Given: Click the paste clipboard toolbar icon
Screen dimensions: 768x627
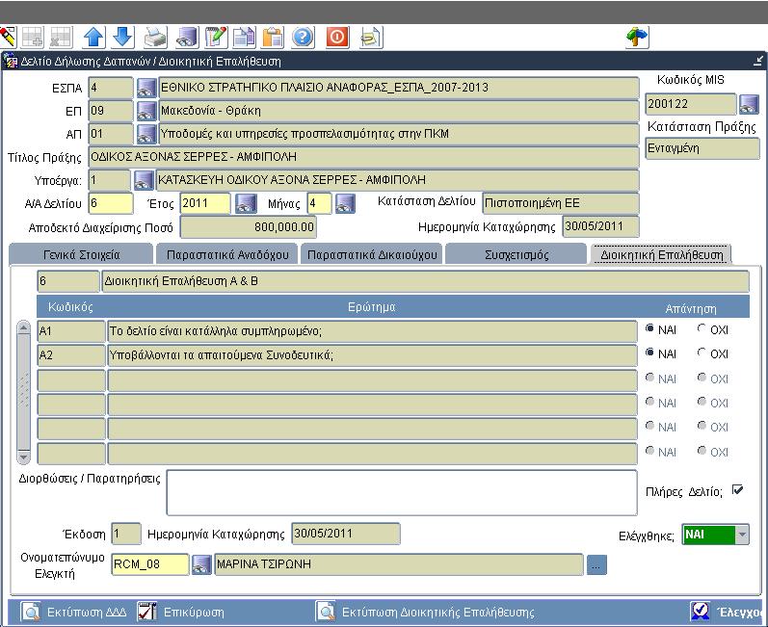Looking at the screenshot, I should (x=273, y=38).
